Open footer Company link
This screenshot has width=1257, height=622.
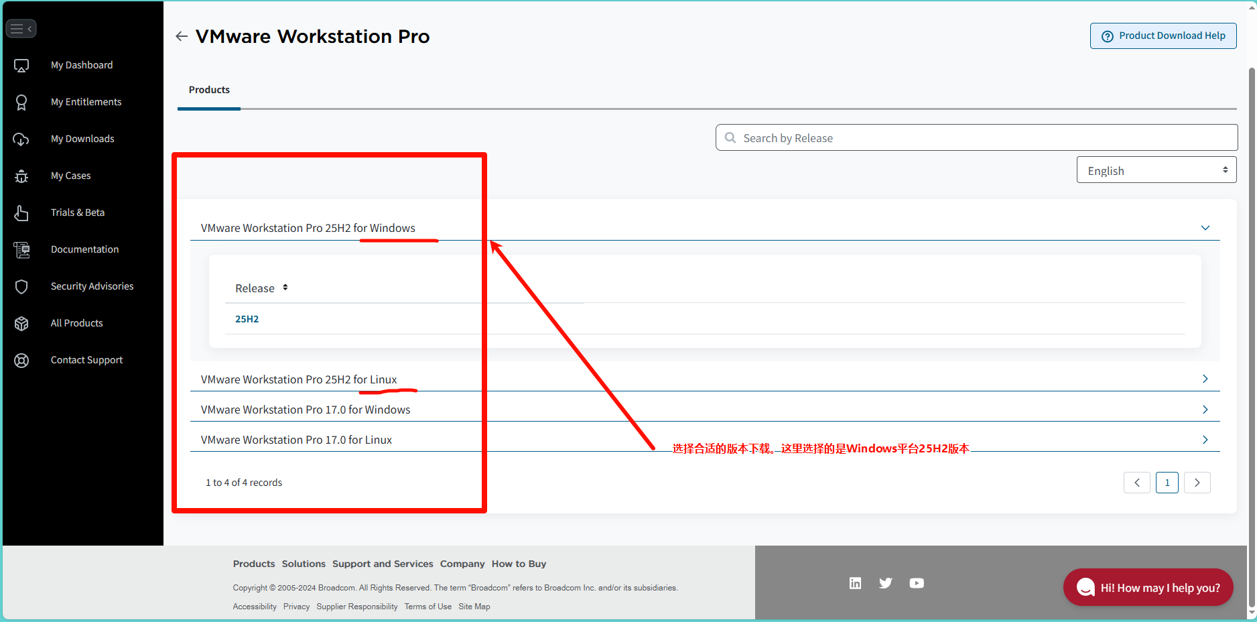pos(462,564)
